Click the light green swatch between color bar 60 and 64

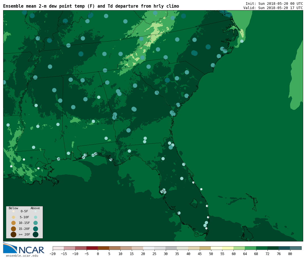pyautogui.click(x=239, y=248)
